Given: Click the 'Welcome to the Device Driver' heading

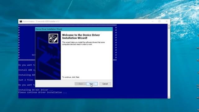Looking at the screenshot, I should point(81,36).
